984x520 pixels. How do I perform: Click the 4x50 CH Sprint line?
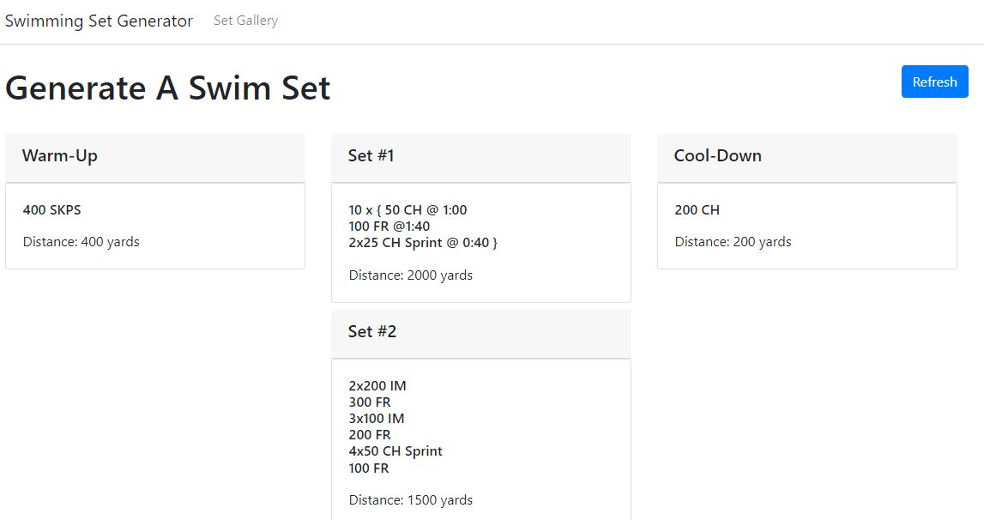pos(395,450)
